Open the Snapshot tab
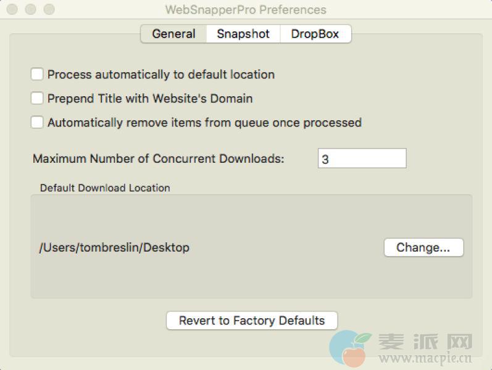492x370 pixels. pos(243,34)
